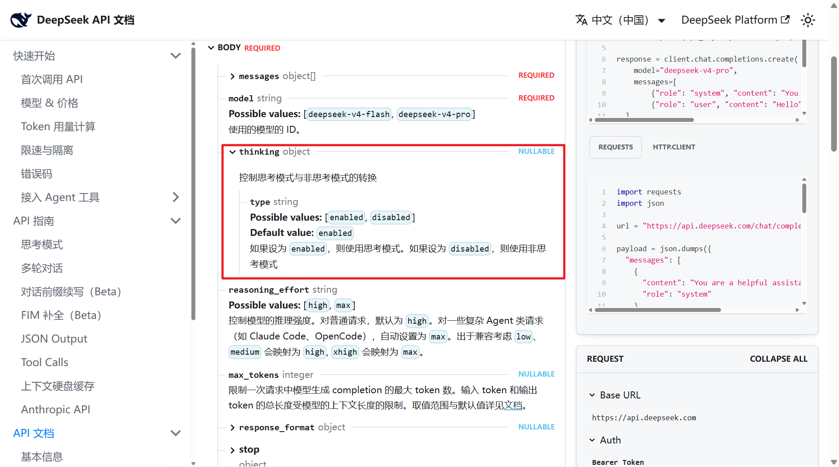Click the DeepSeek whale logo
Image resolution: width=839 pixels, height=467 pixels.
pos(21,20)
